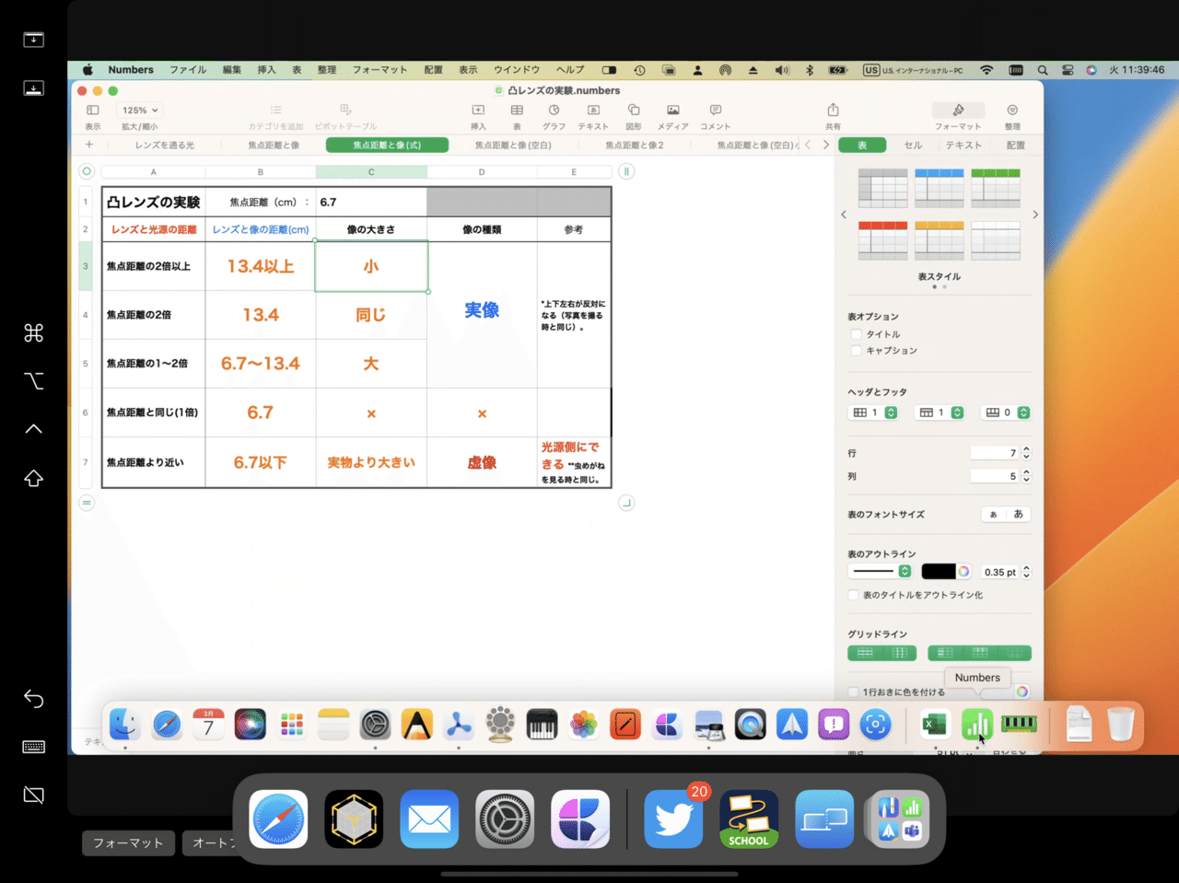Open Twitter in the iPad dock

673,819
